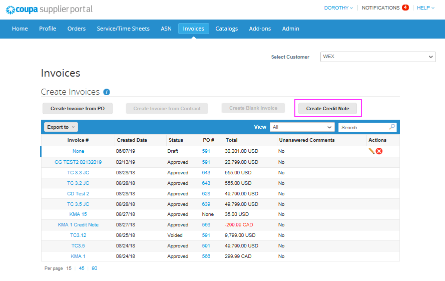Open PO 628 link
The width and height of the screenshot is (445, 281).
coord(206,194)
